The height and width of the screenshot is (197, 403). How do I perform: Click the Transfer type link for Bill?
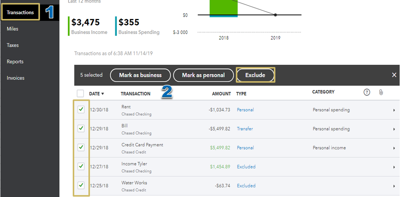245,129
